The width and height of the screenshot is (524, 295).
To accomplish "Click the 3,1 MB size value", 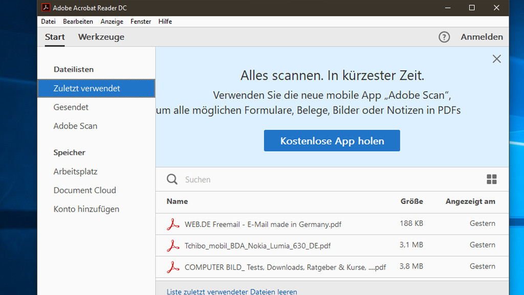I will (411, 245).
